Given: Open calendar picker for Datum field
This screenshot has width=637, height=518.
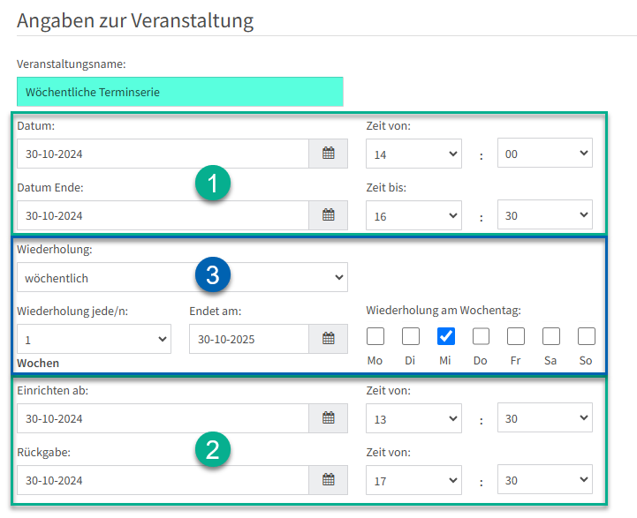Looking at the screenshot, I should [329, 154].
